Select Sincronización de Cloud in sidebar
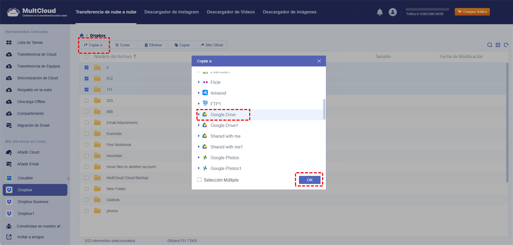 tap(37, 78)
